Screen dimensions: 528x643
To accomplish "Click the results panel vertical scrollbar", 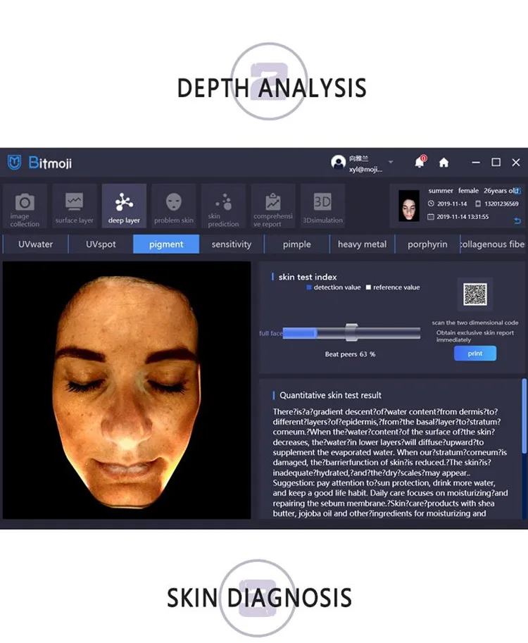I will point(524,416).
